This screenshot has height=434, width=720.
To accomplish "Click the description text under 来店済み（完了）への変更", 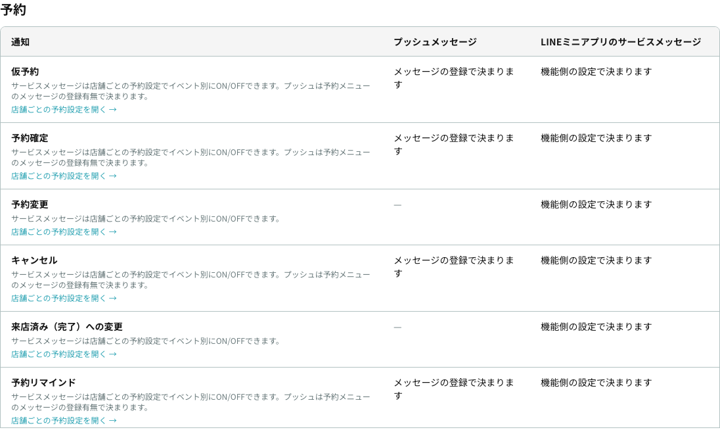I will (146, 341).
